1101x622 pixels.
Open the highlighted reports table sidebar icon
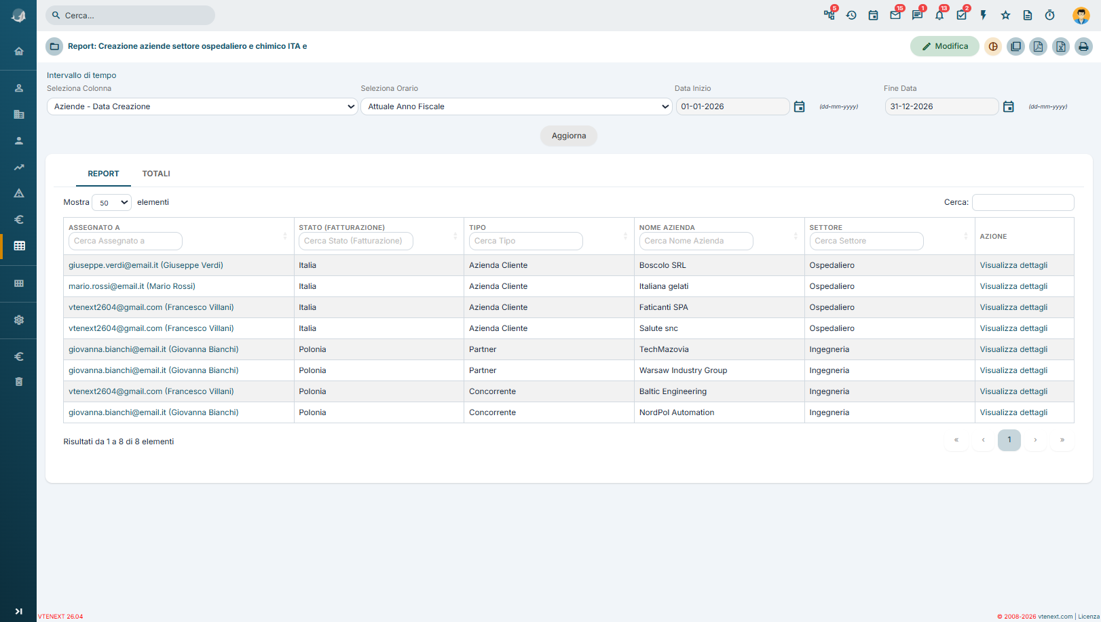coord(19,246)
